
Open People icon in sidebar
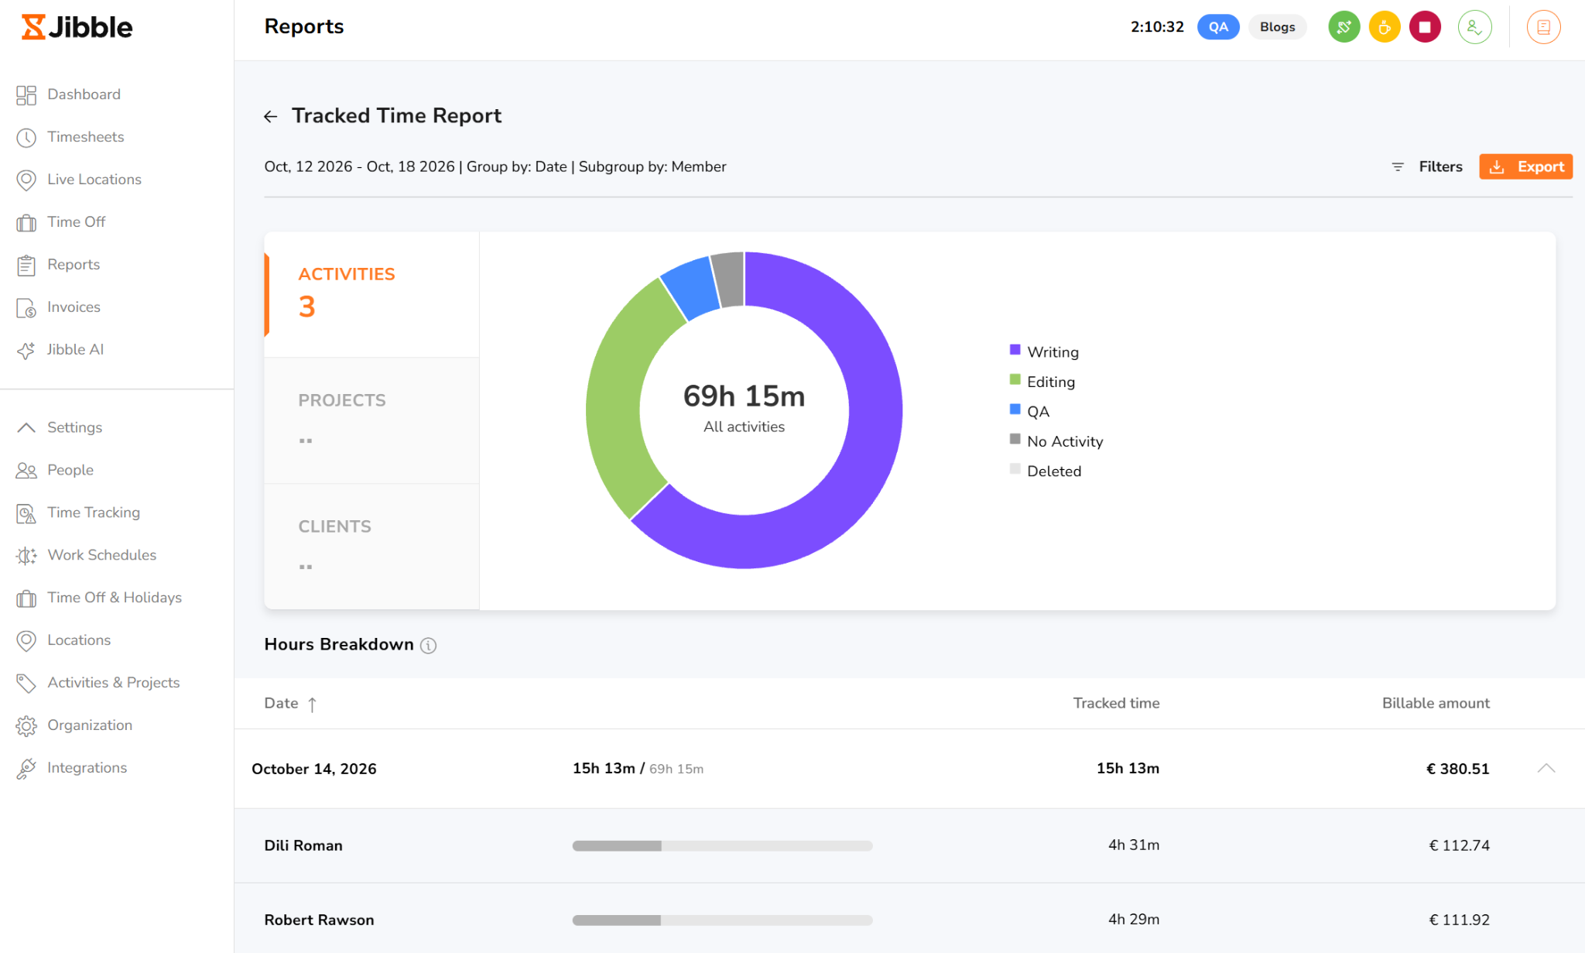26,471
